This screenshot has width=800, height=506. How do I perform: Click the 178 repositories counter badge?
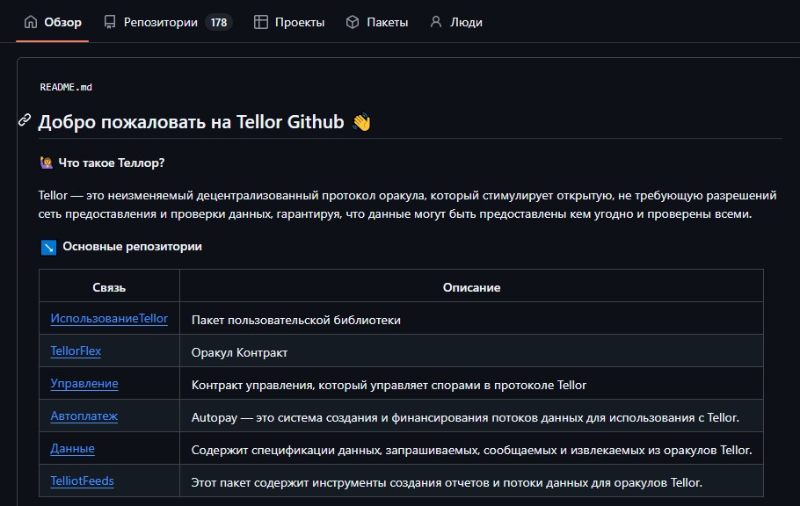[x=218, y=22]
